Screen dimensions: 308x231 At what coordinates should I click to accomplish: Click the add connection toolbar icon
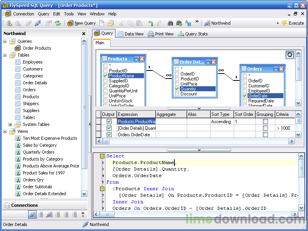point(9,23)
